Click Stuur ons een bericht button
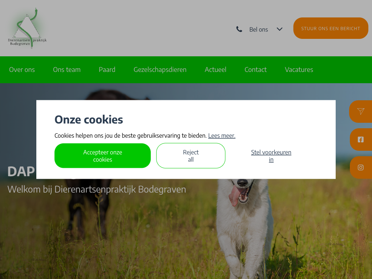This screenshot has height=279, width=372. pyautogui.click(x=331, y=28)
